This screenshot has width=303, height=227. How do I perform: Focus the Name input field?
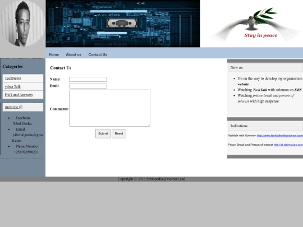coord(88,79)
